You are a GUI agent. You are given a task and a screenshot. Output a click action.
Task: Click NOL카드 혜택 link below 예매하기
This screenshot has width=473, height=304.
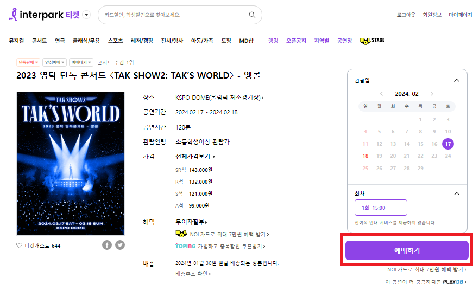click(x=427, y=270)
